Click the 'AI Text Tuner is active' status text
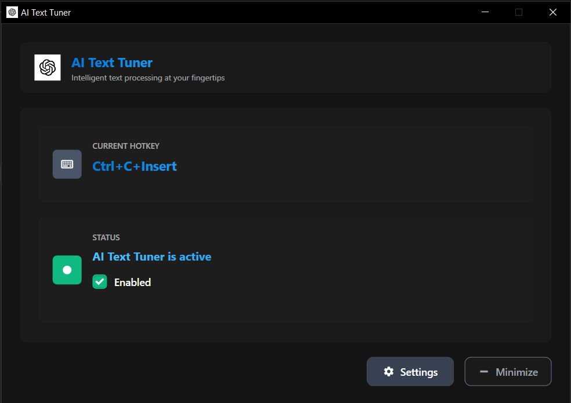This screenshot has width=571, height=403. tap(152, 257)
